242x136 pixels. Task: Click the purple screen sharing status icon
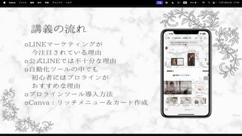point(160,3)
